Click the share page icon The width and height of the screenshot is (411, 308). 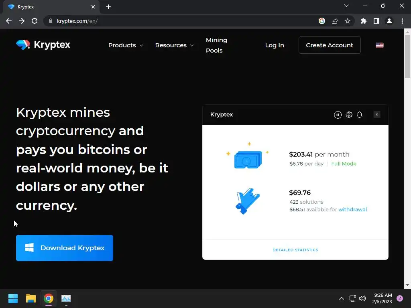pos(335,21)
